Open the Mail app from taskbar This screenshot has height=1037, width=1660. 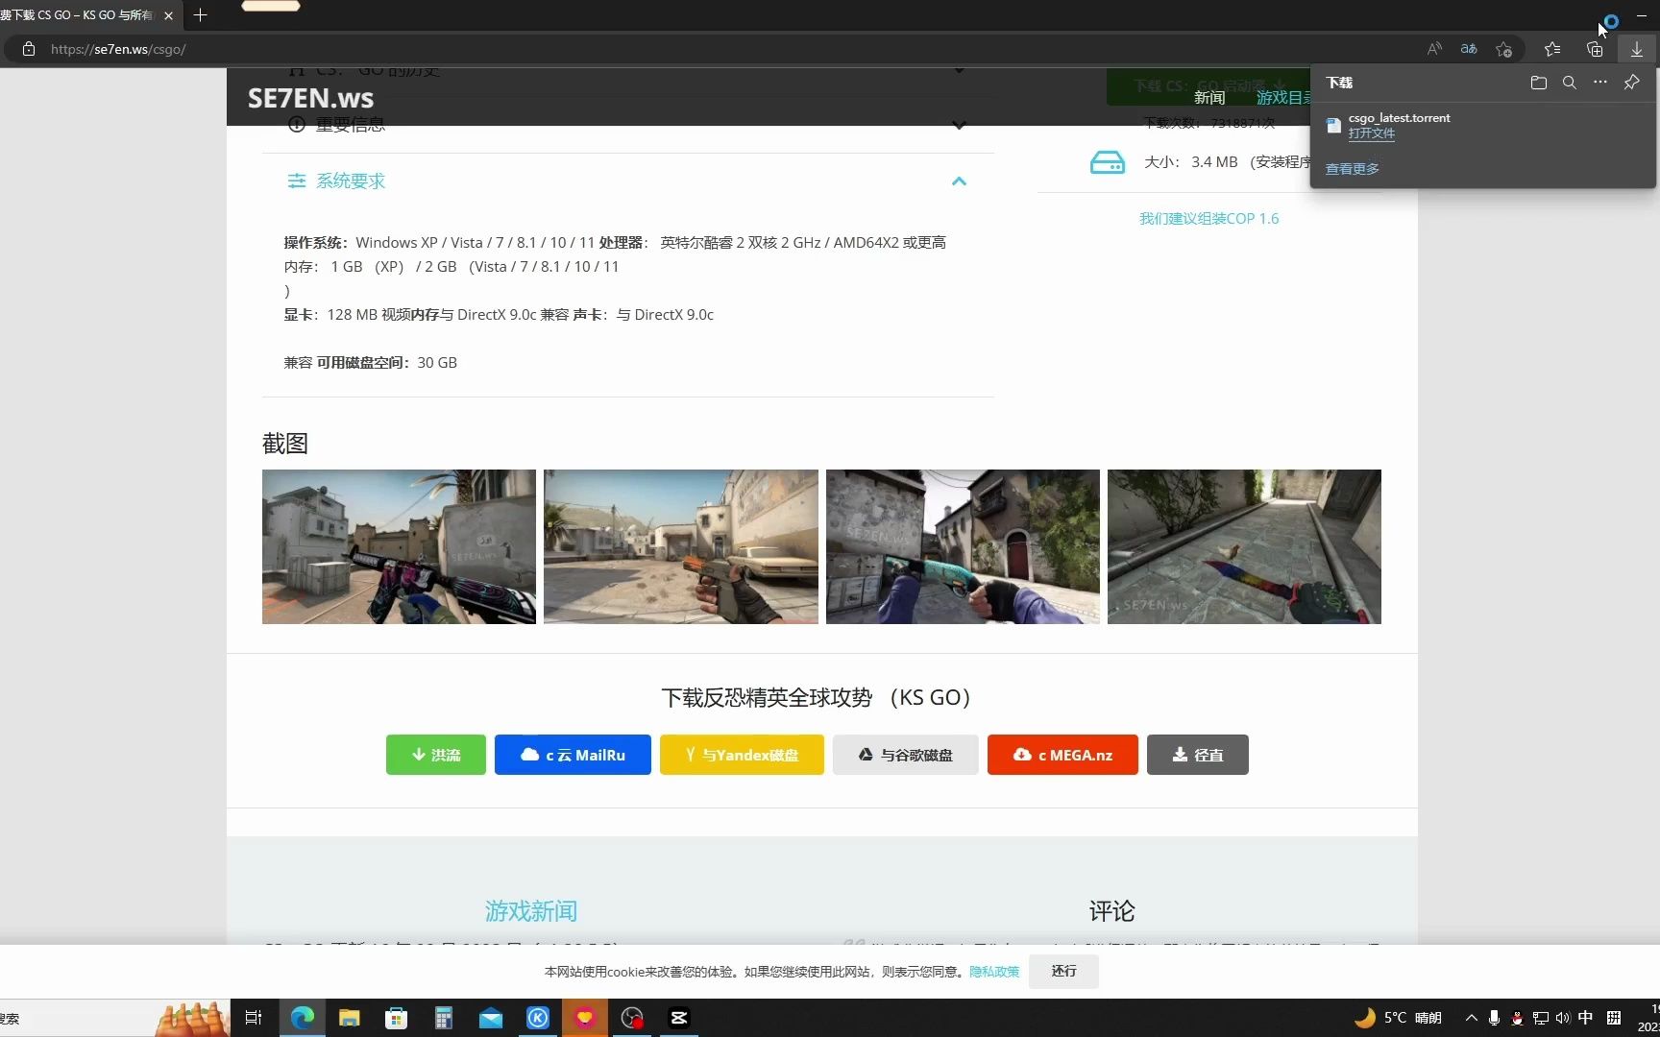coord(490,1018)
